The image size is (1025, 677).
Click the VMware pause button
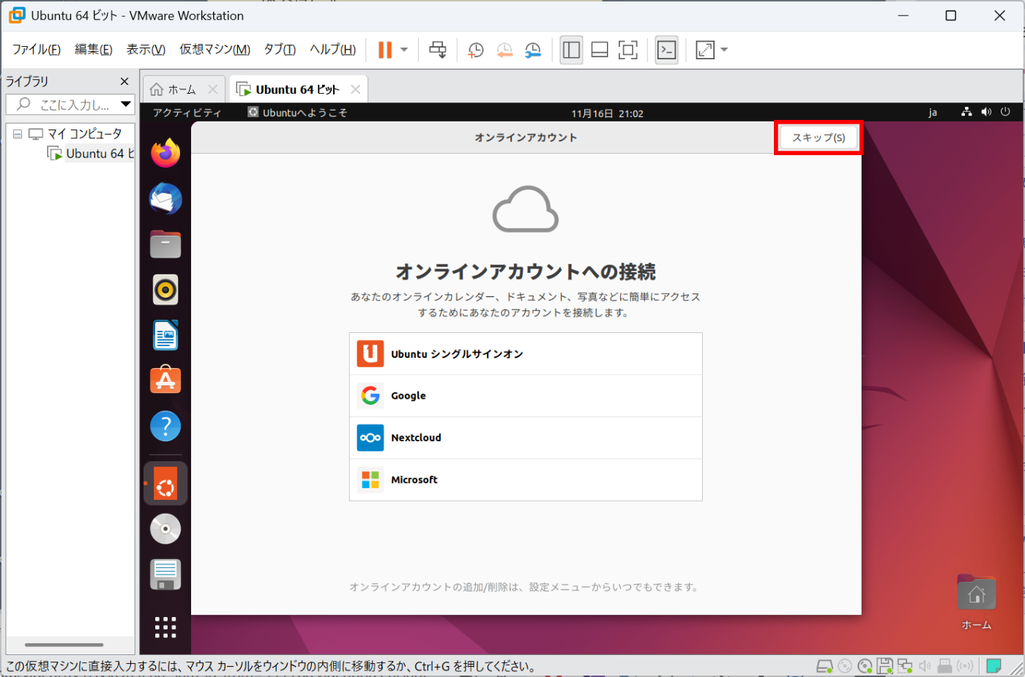(385, 50)
